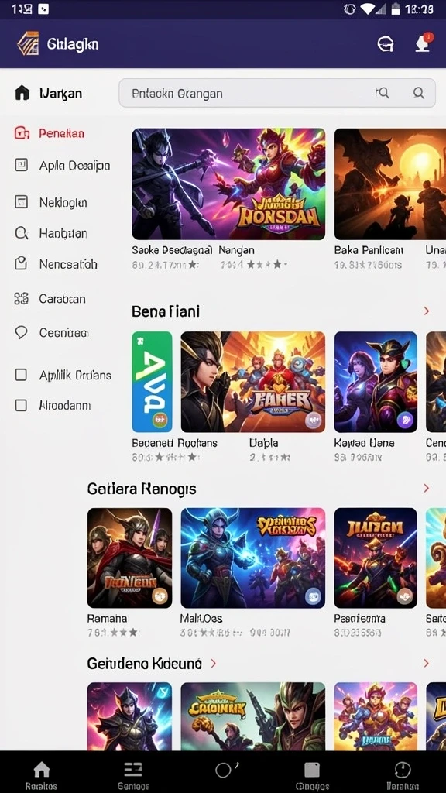Click the Gtilagkn app title
Image resolution: width=446 pixels, height=793 pixels.
point(73,44)
